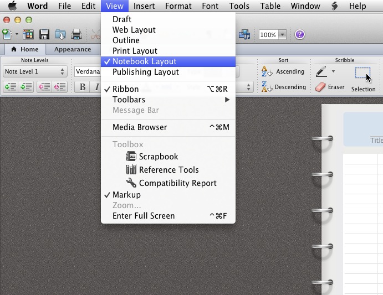Expand the Toolbars submenu
The height and width of the screenshot is (295, 383).
point(168,100)
